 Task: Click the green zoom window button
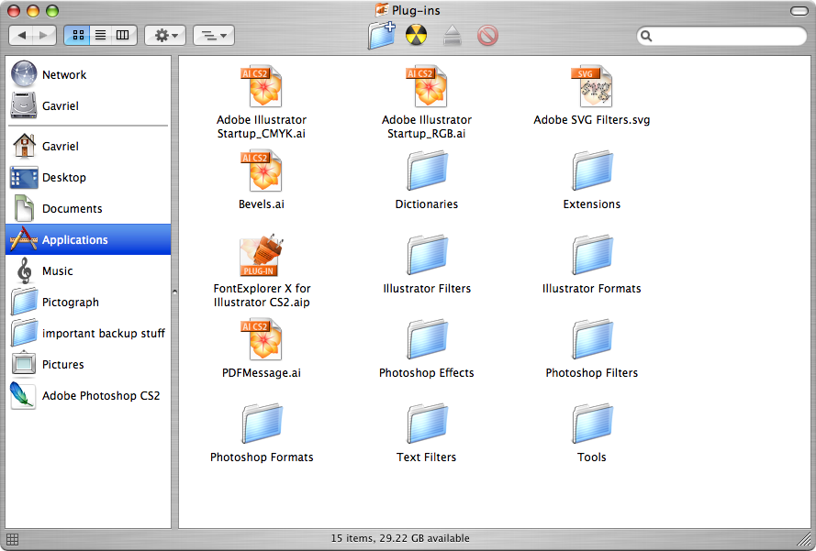(x=52, y=11)
